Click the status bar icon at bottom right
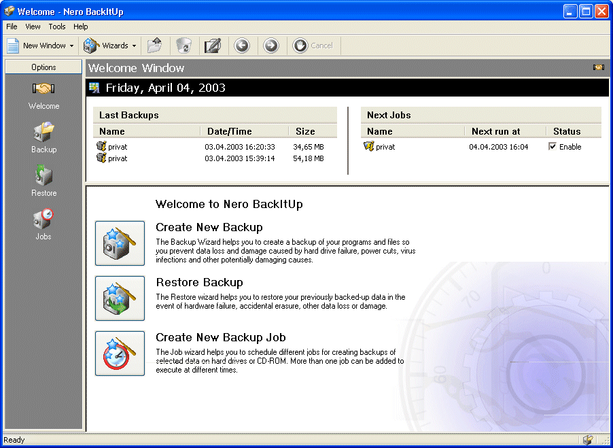This screenshot has height=448, width=613. click(x=588, y=440)
